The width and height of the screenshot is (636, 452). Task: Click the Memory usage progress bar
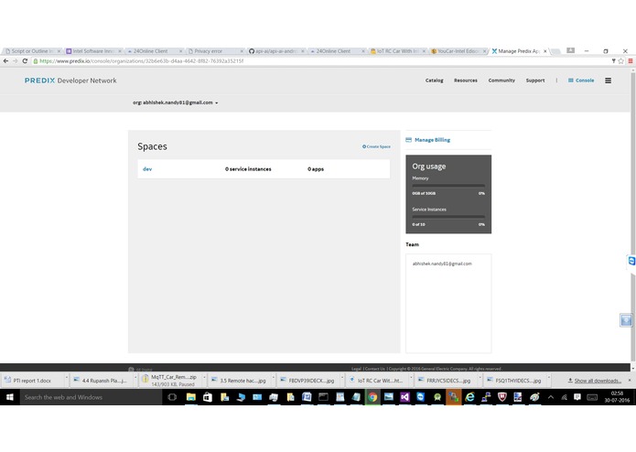pos(448,186)
